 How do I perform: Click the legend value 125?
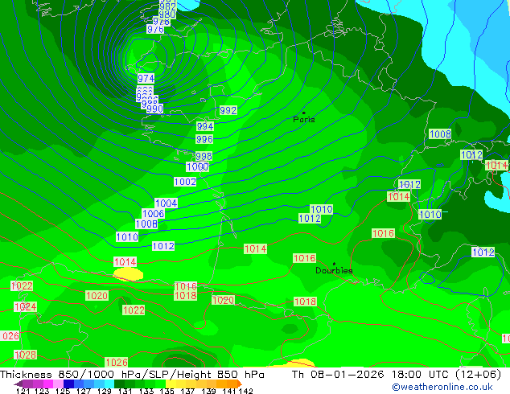point(63,391)
